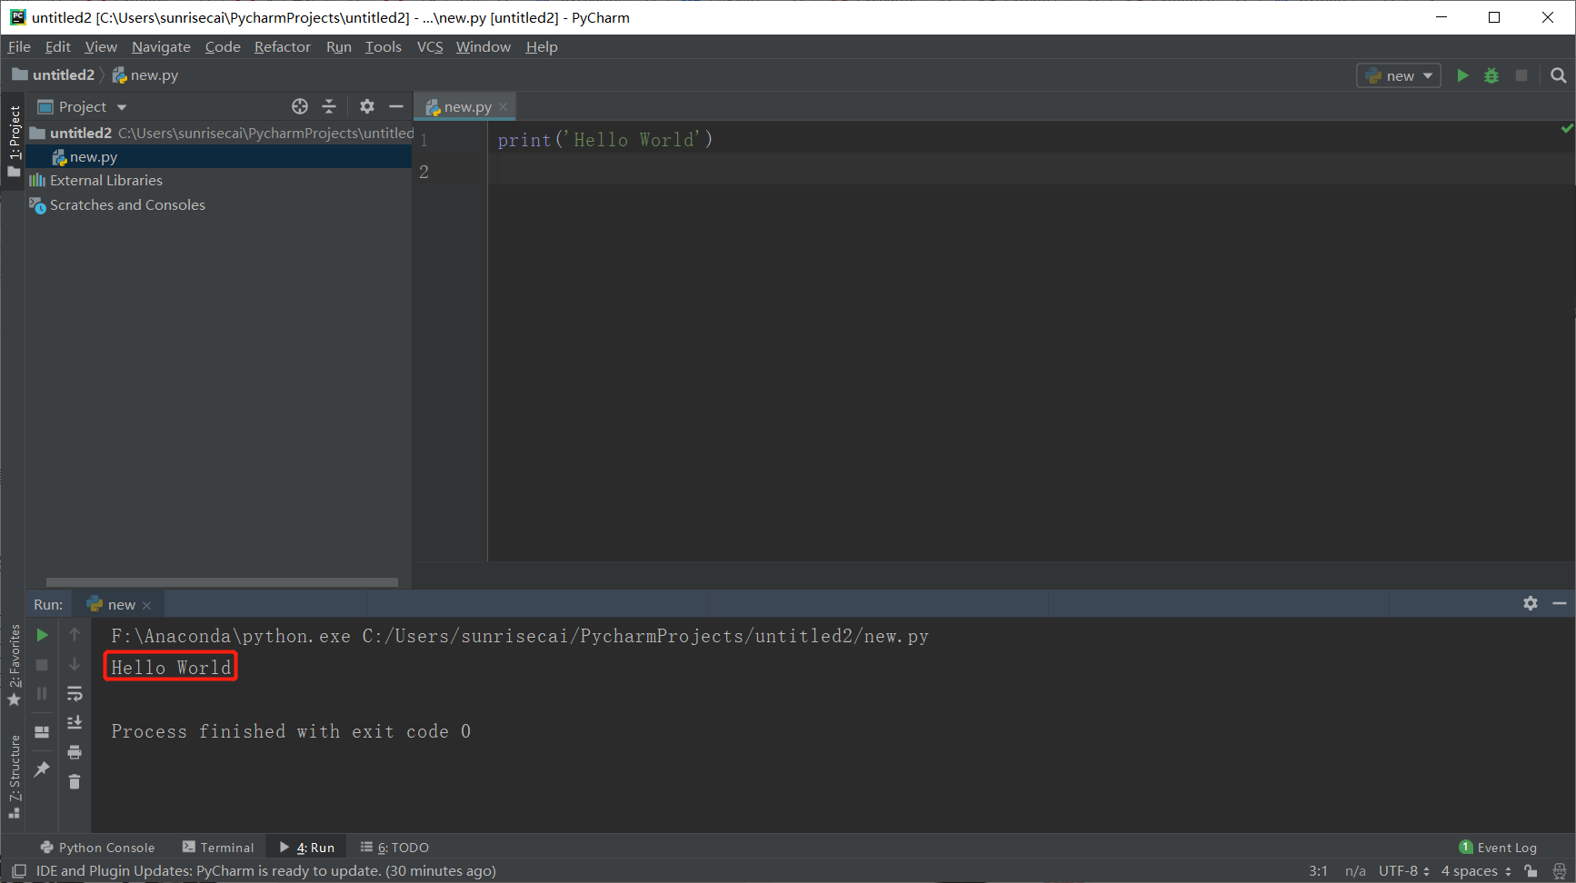Start debugging with the green bug icon
This screenshot has height=883, width=1576.
[1491, 75]
